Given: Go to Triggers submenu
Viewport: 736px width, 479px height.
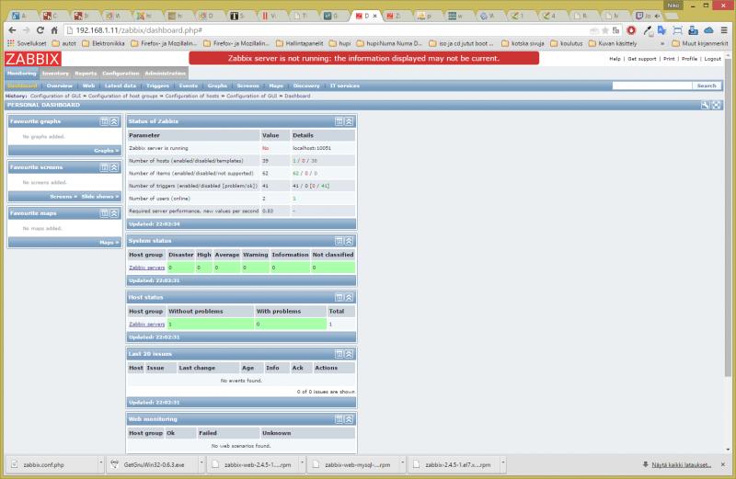Looking at the screenshot, I should click(157, 86).
